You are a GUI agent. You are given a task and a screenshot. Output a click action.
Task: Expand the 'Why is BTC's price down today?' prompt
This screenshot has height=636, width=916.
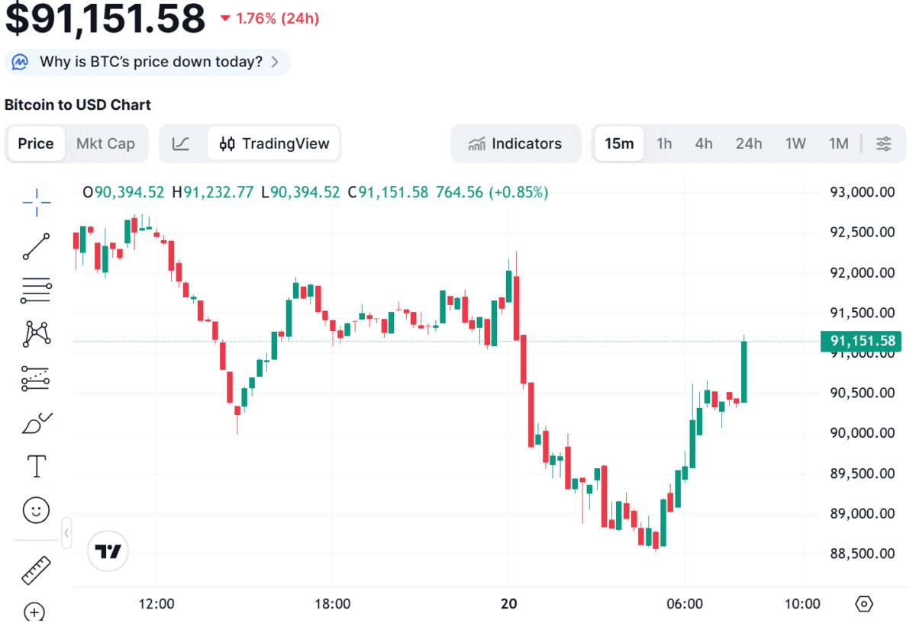[x=148, y=62]
